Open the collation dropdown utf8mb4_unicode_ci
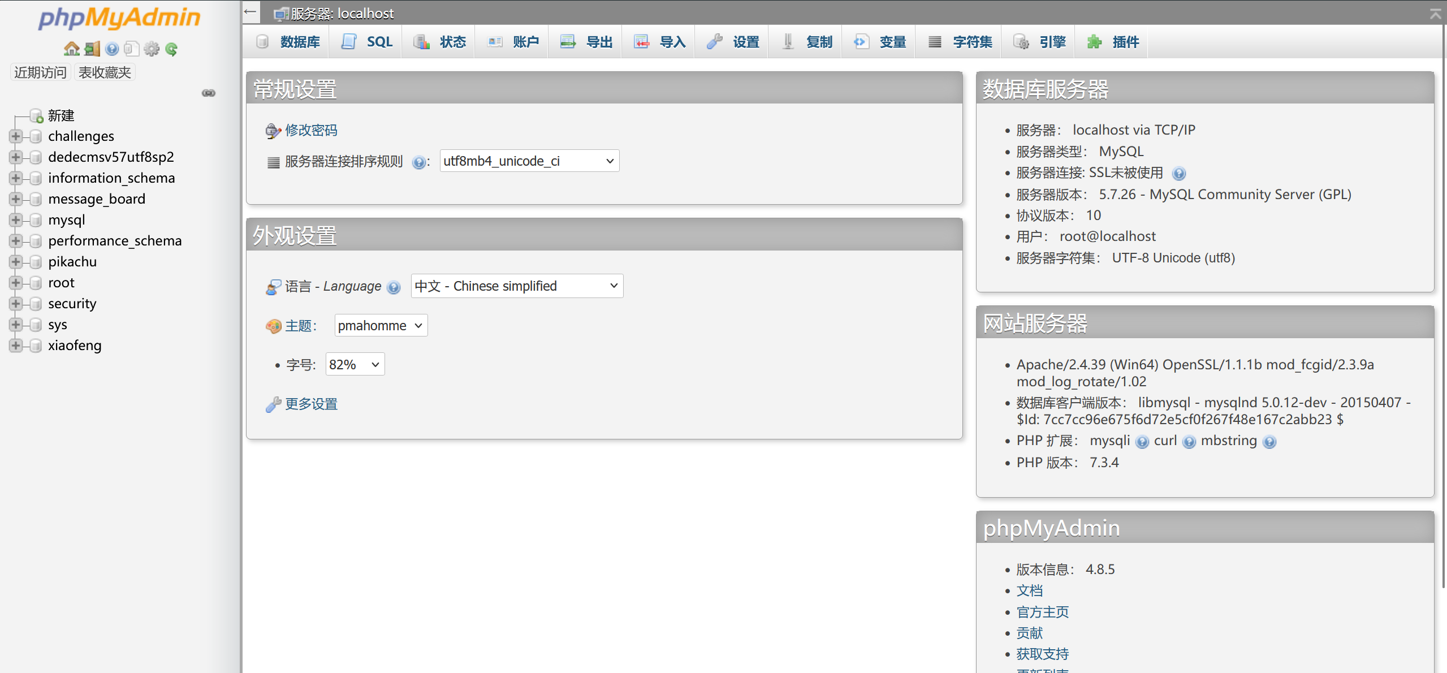1447x673 pixels. point(529,161)
